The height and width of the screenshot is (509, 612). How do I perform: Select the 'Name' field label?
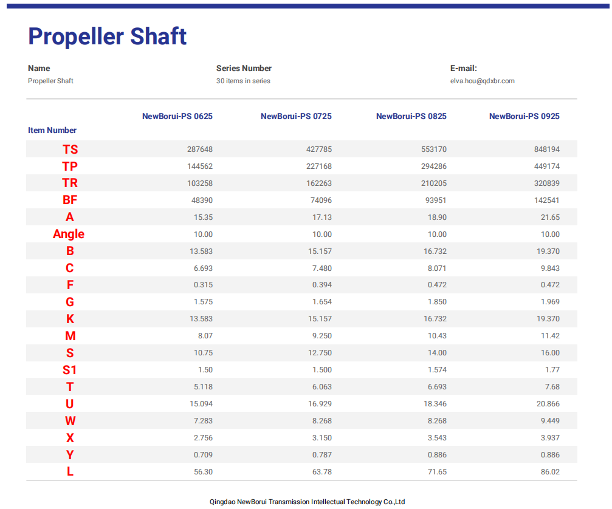tap(39, 68)
